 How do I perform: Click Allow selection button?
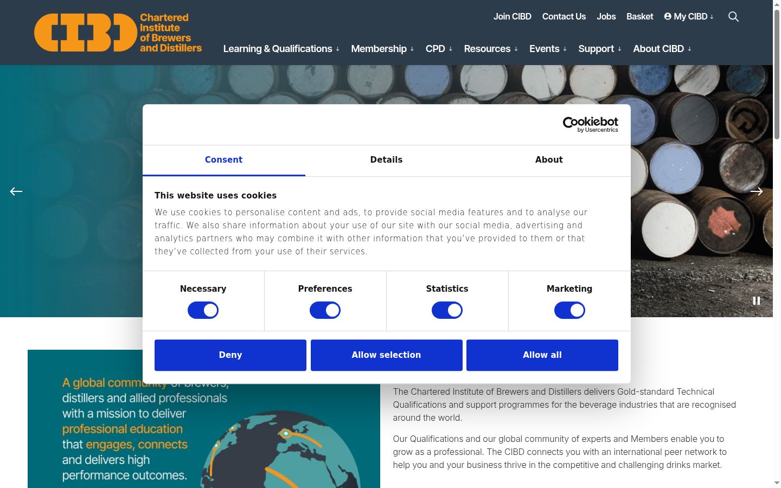[386, 355]
